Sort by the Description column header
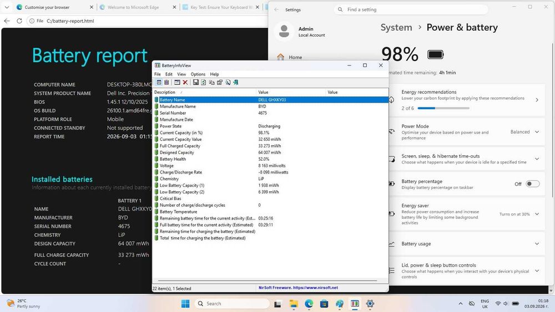The height and width of the screenshot is (312, 555). coord(205,92)
